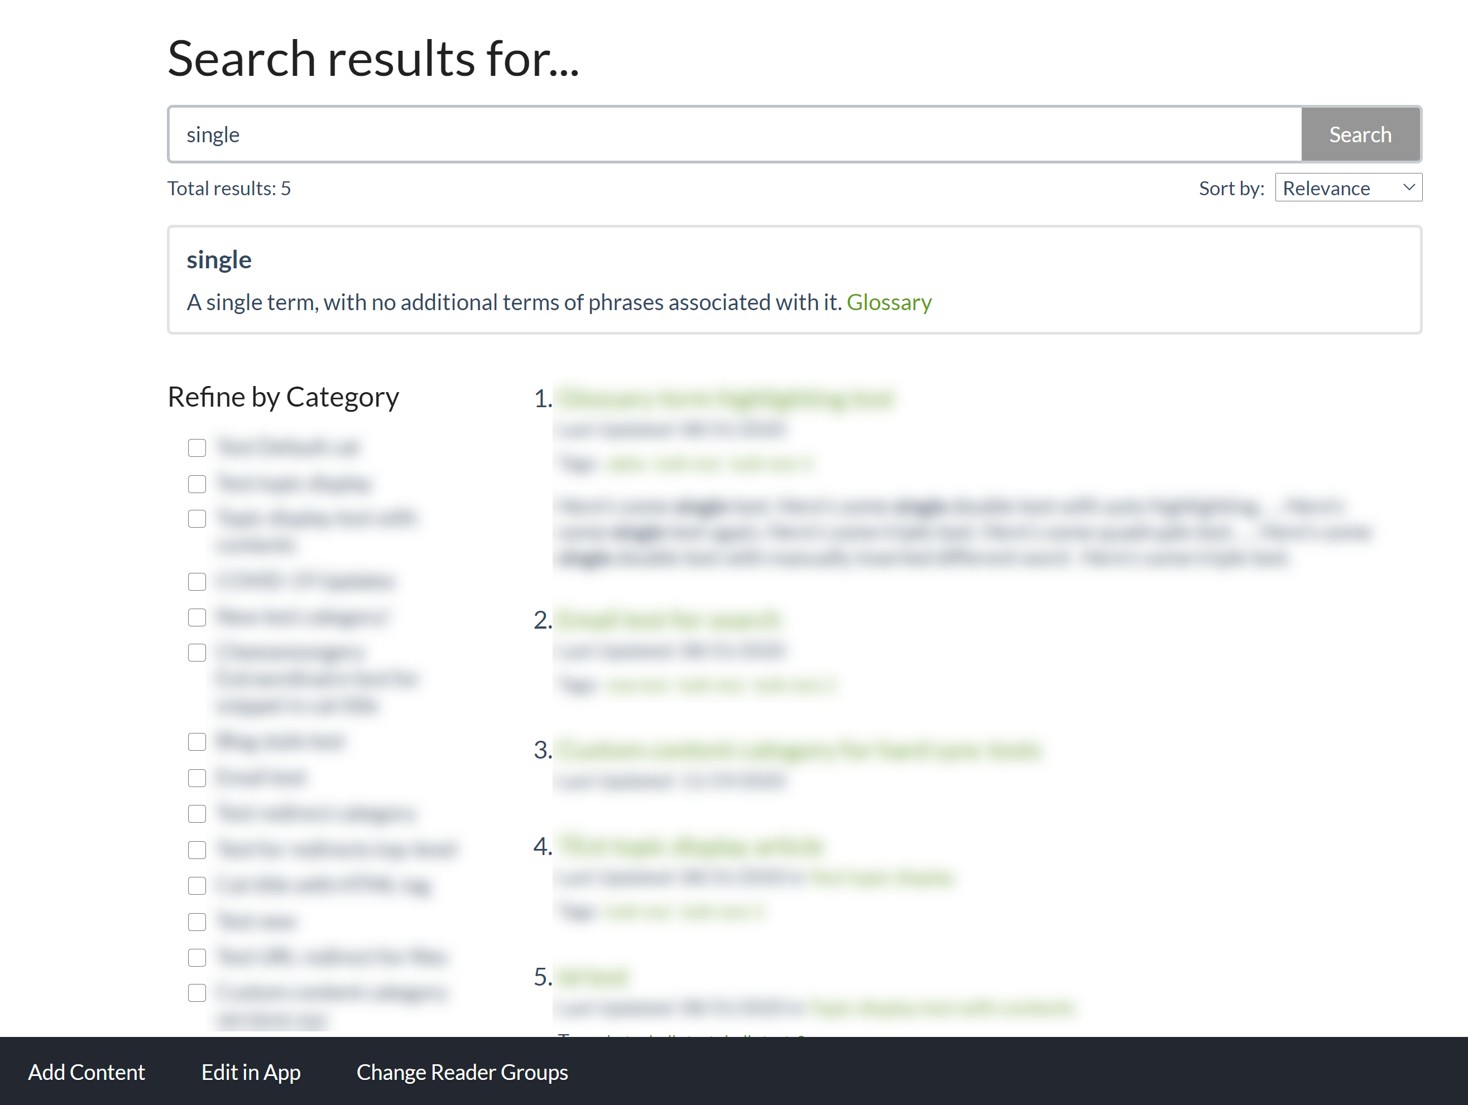Click Add Content in bottom bar
The width and height of the screenshot is (1468, 1105).
(87, 1072)
